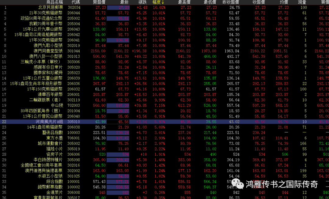The height and width of the screenshot is (199, 329).
Task: Sort by the 漲跌 column header
Action: pos(143,2)
